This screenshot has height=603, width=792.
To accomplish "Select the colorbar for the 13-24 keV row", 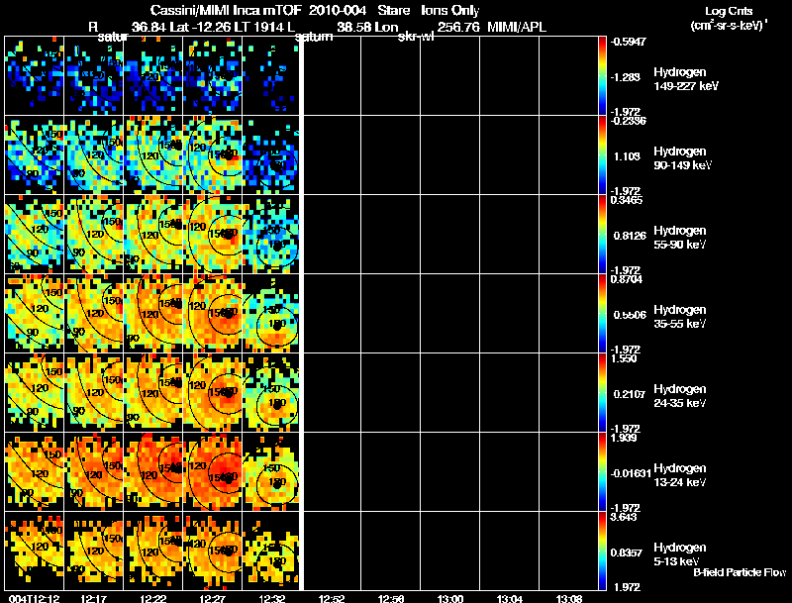I will tap(602, 472).
